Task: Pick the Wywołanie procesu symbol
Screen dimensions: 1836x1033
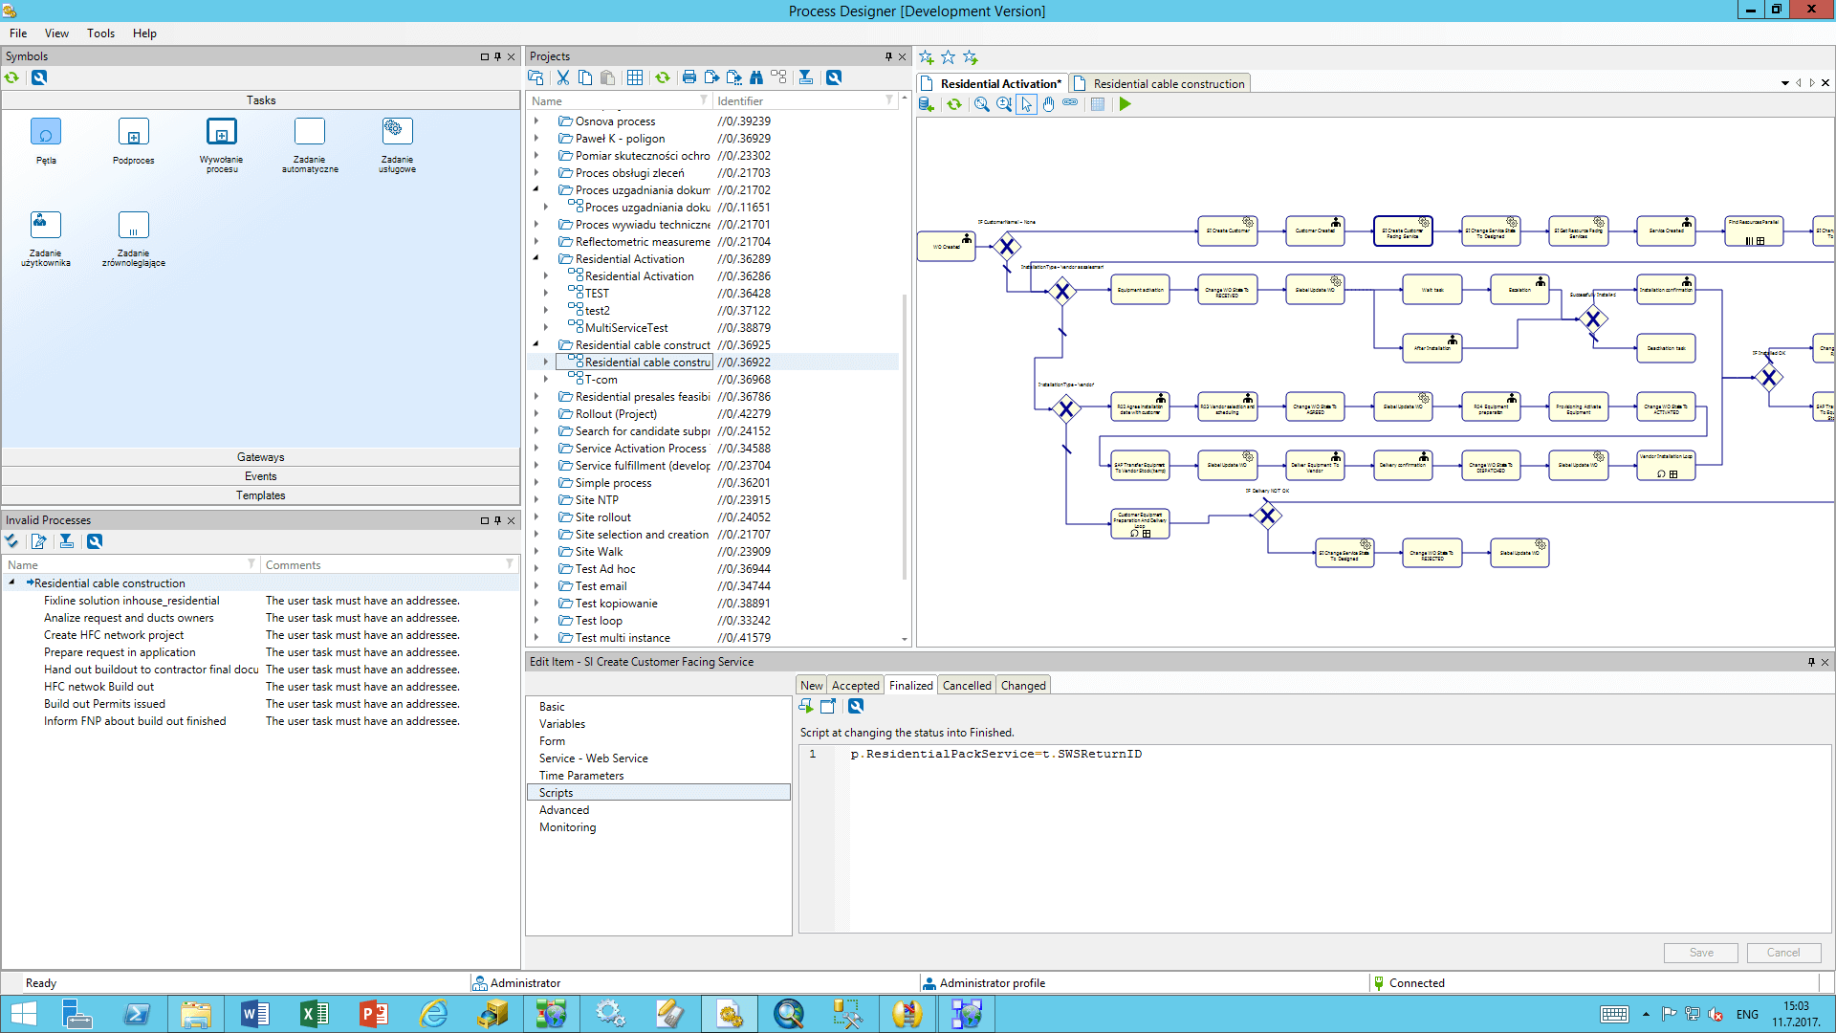Action: [x=222, y=143]
